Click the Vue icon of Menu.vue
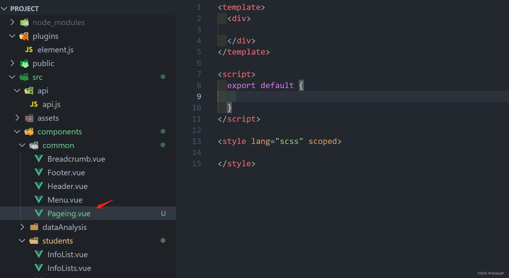509x278 pixels. [x=39, y=200]
